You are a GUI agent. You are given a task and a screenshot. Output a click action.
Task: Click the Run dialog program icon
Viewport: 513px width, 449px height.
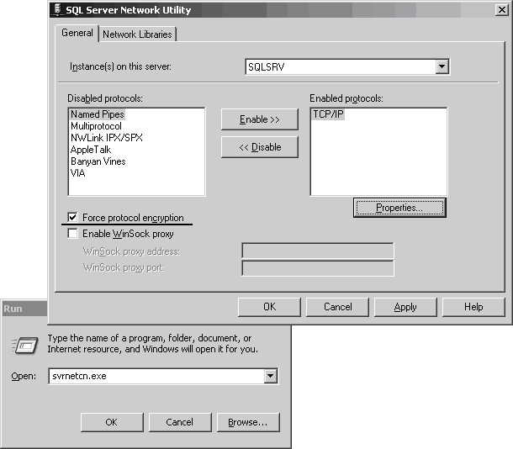point(24,343)
